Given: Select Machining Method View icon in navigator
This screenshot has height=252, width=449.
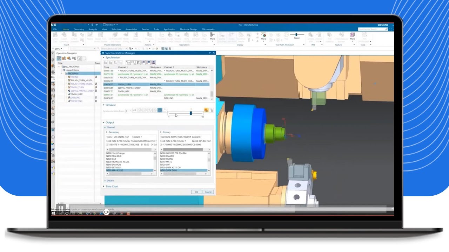Looking at the screenshot, I should click(74, 58).
